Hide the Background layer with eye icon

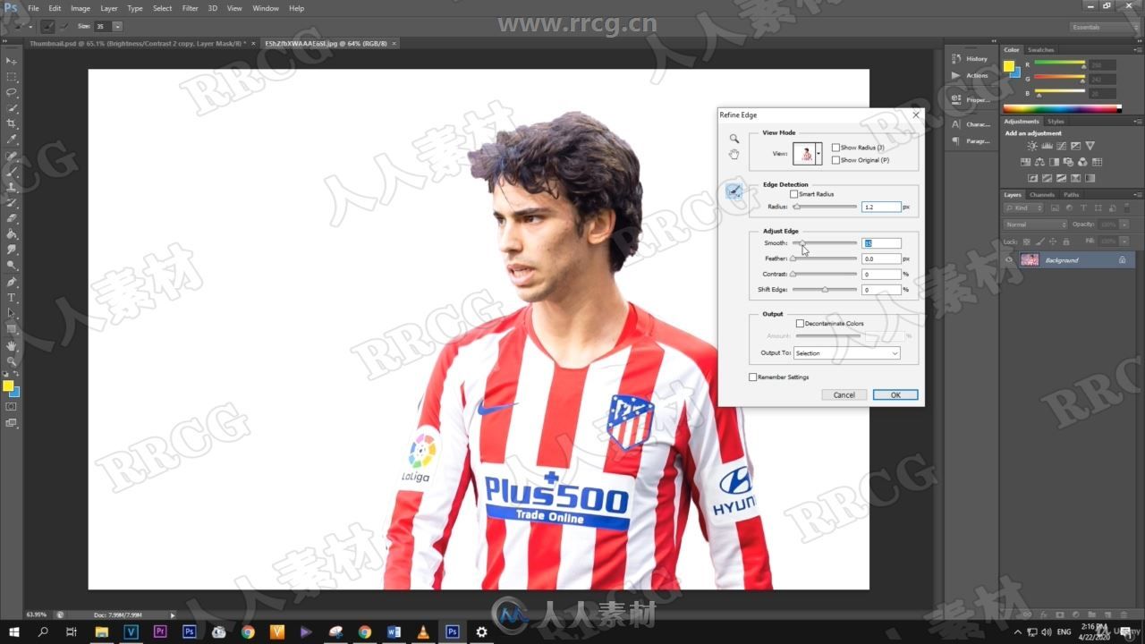1009,259
